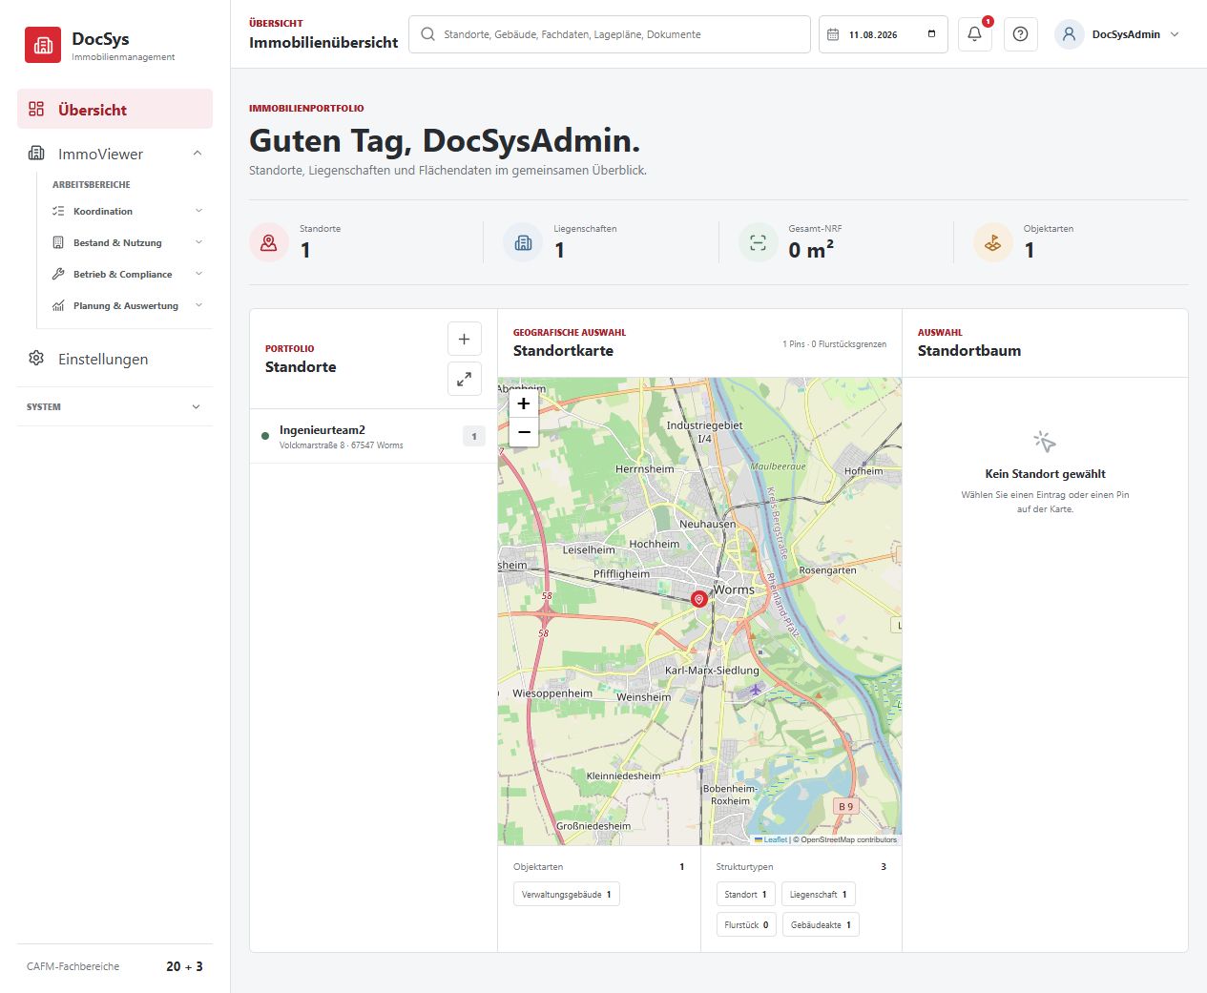Image resolution: width=1207 pixels, height=993 pixels.
Task: Click the Liegenschaften building stat icon
Action: [x=523, y=242]
